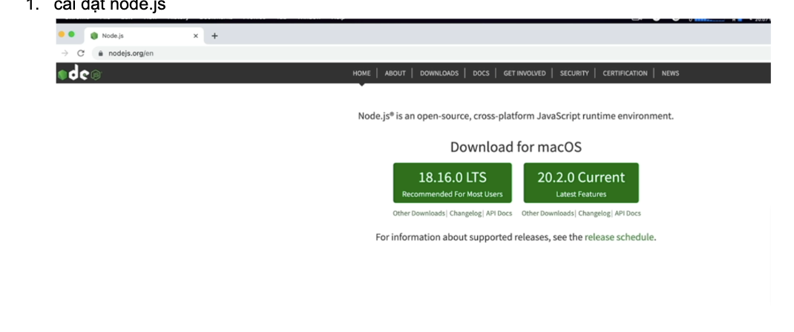The height and width of the screenshot is (332, 794).
Task: Click the browser reload icon
Action: pos(81,53)
